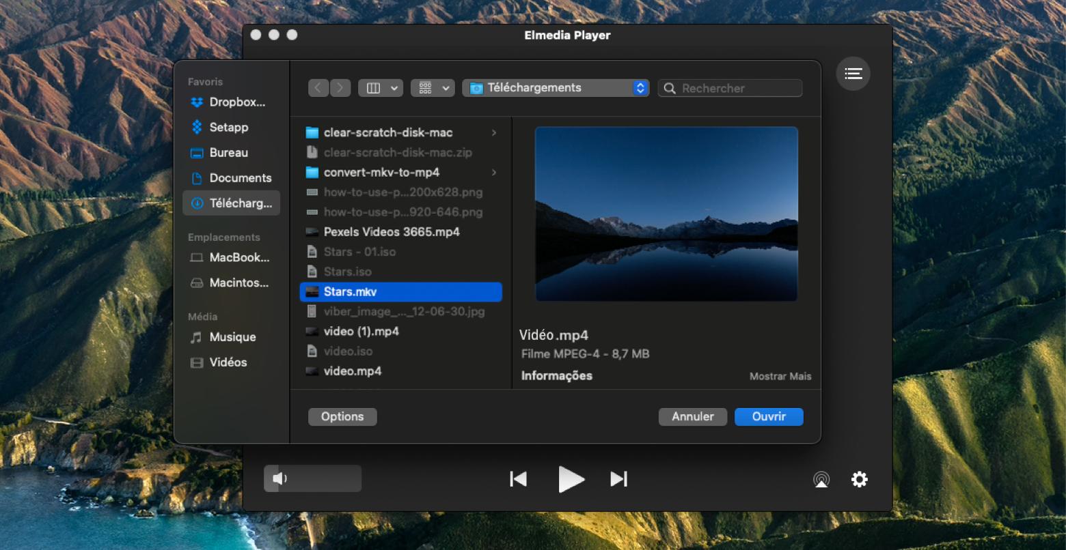Focus the Rechercher search field
Screen dimensions: 1066x550
click(730, 88)
